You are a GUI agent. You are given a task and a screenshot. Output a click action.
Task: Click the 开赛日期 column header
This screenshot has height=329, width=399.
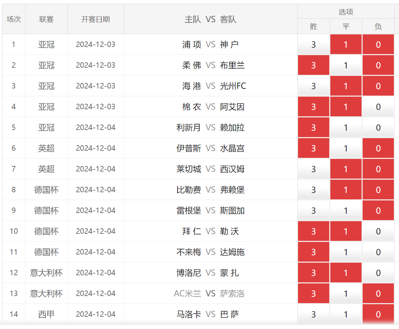[x=96, y=19]
